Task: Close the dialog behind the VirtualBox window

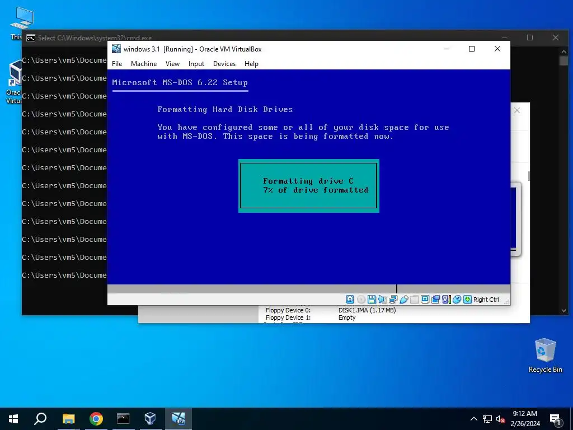Action: pos(516,110)
